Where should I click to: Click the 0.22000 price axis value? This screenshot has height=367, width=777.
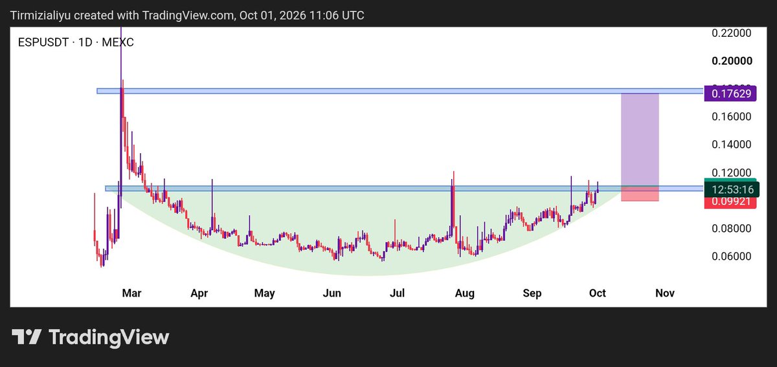tap(732, 33)
